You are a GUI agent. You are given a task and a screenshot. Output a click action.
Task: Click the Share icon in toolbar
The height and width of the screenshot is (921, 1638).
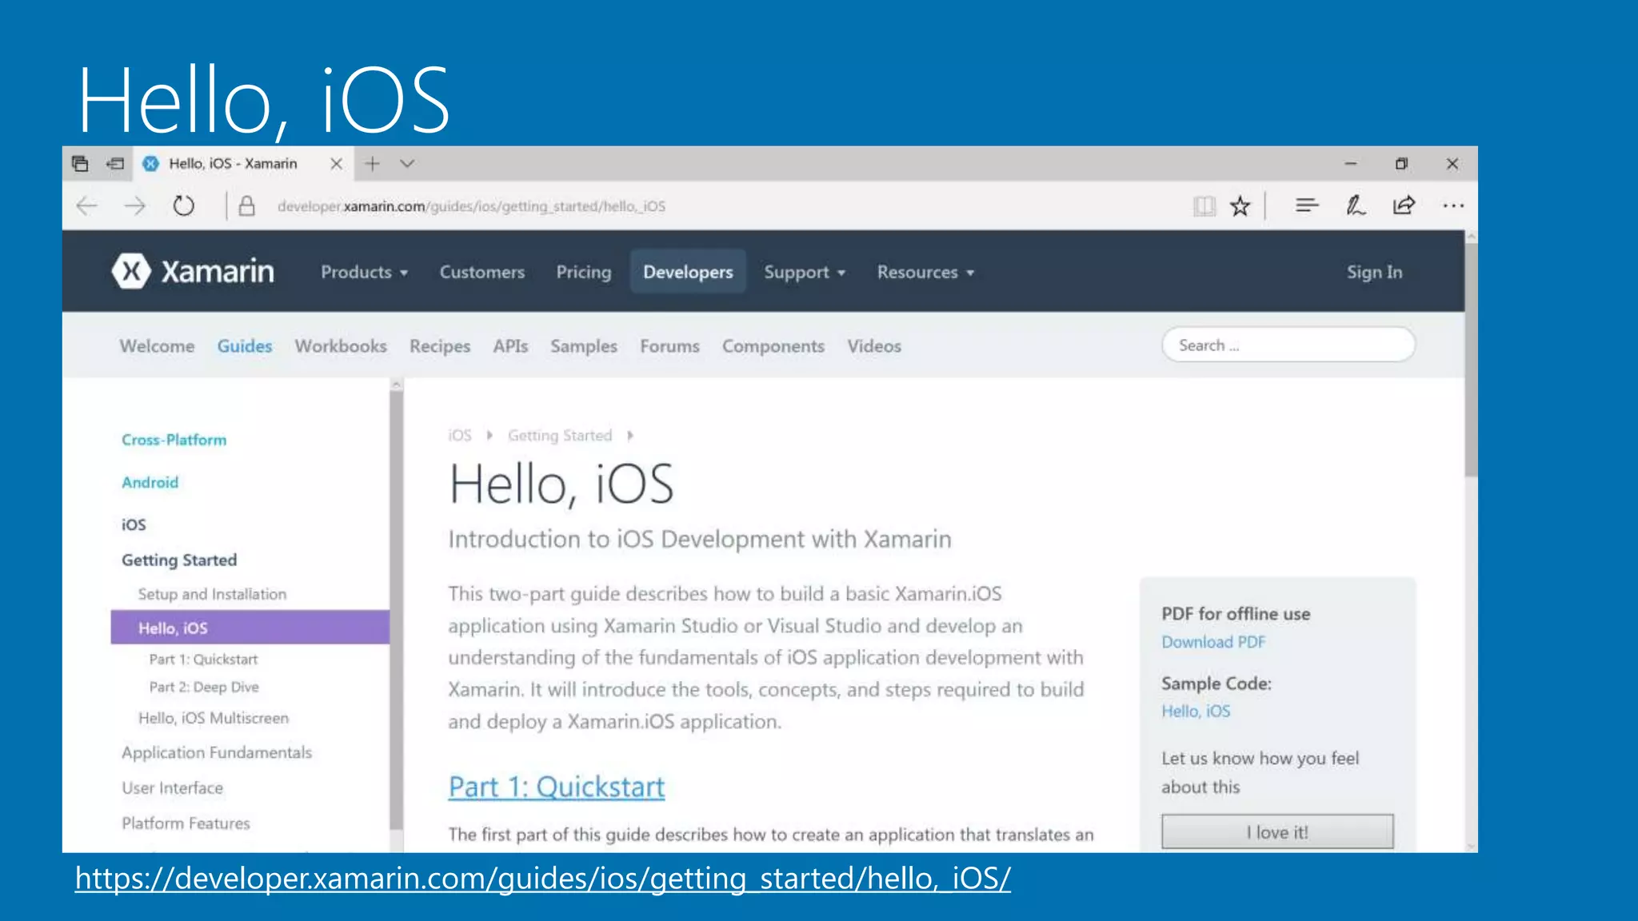[x=1404, y=206]
